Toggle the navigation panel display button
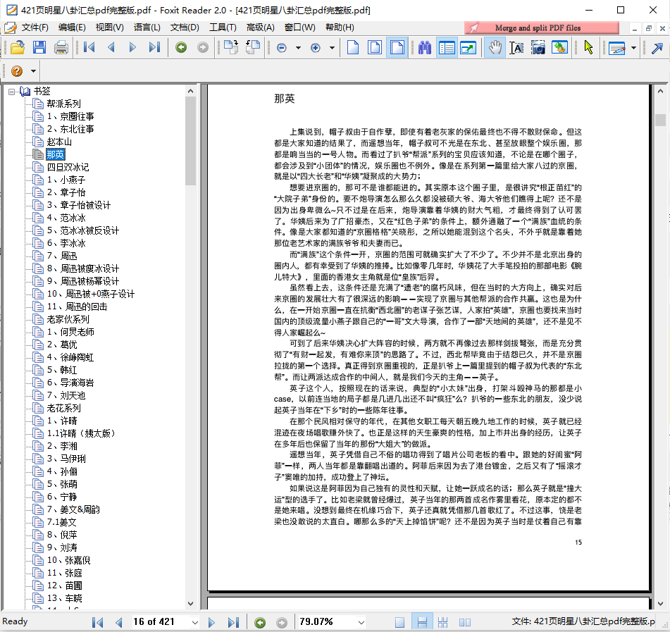Viewport: 670px width, 632px height. pyautogui.click(x=447, y=48)
